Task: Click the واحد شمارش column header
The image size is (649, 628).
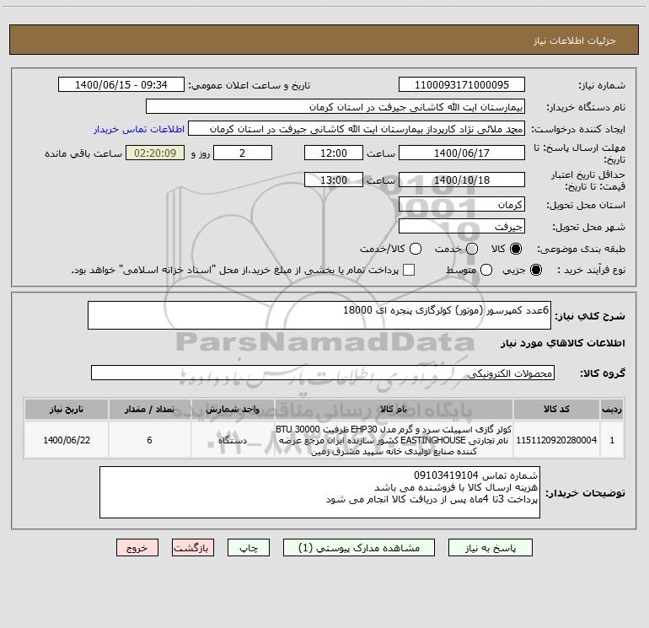Action: pyautogui.click(x=233, y=409)
